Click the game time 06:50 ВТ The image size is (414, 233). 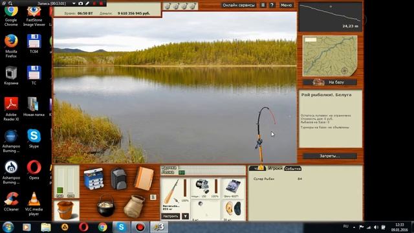(x=85, y=13)
